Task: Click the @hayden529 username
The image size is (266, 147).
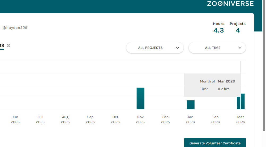Action: point(15,27)
